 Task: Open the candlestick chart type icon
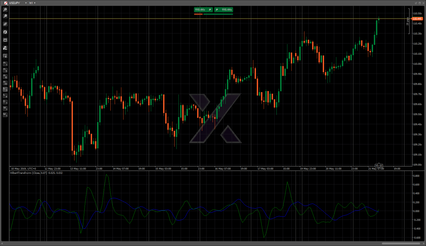click(x=5, y=24)
